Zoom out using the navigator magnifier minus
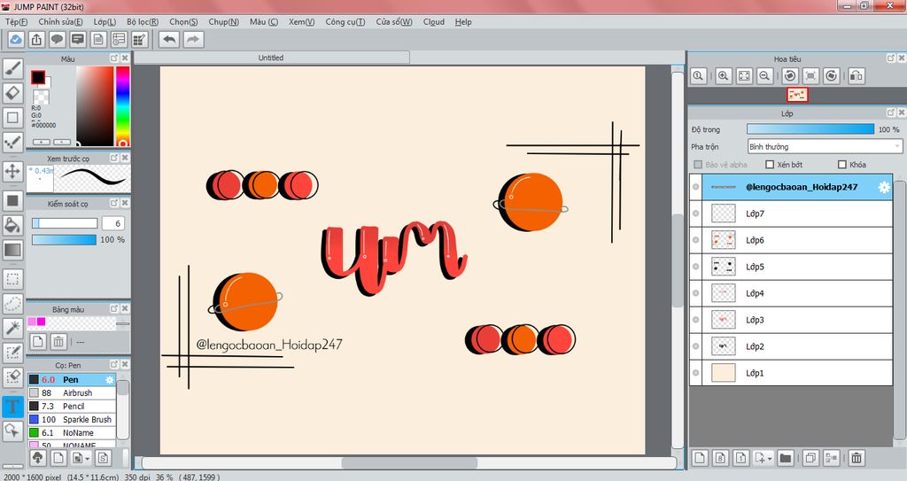 [x=764, y=76]
